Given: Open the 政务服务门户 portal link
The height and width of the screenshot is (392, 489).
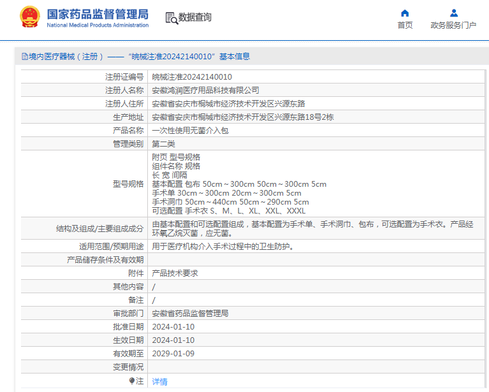Looking at the screenshot, I should [453, 25].
